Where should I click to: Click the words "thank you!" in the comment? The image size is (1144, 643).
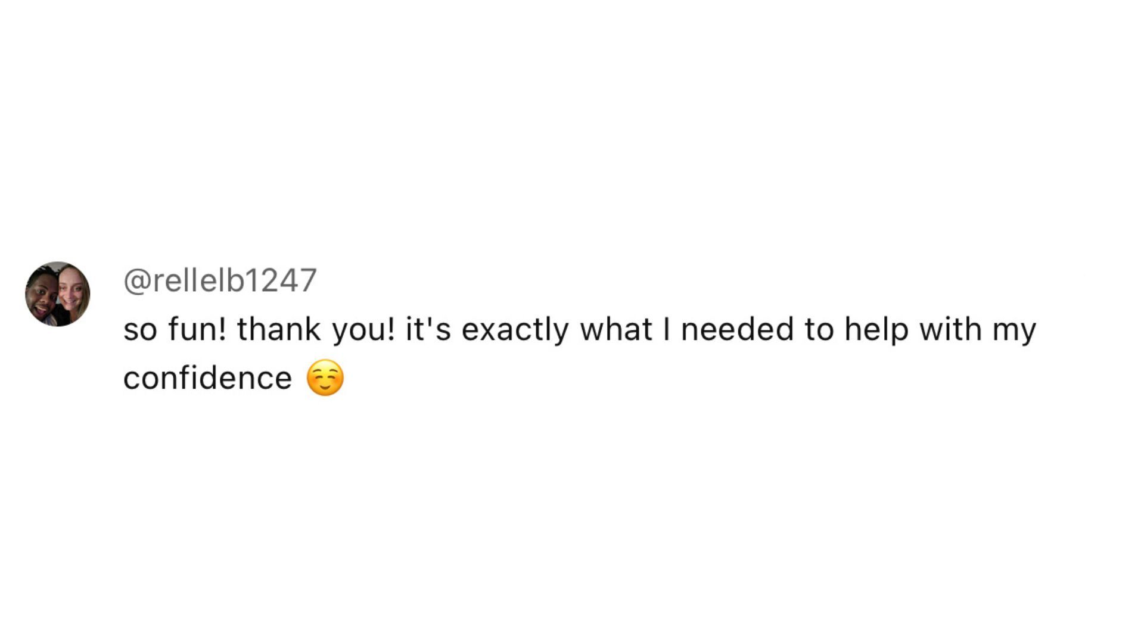click(316, 330)
